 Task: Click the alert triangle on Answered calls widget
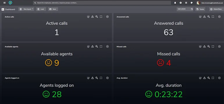coord(205,17)
